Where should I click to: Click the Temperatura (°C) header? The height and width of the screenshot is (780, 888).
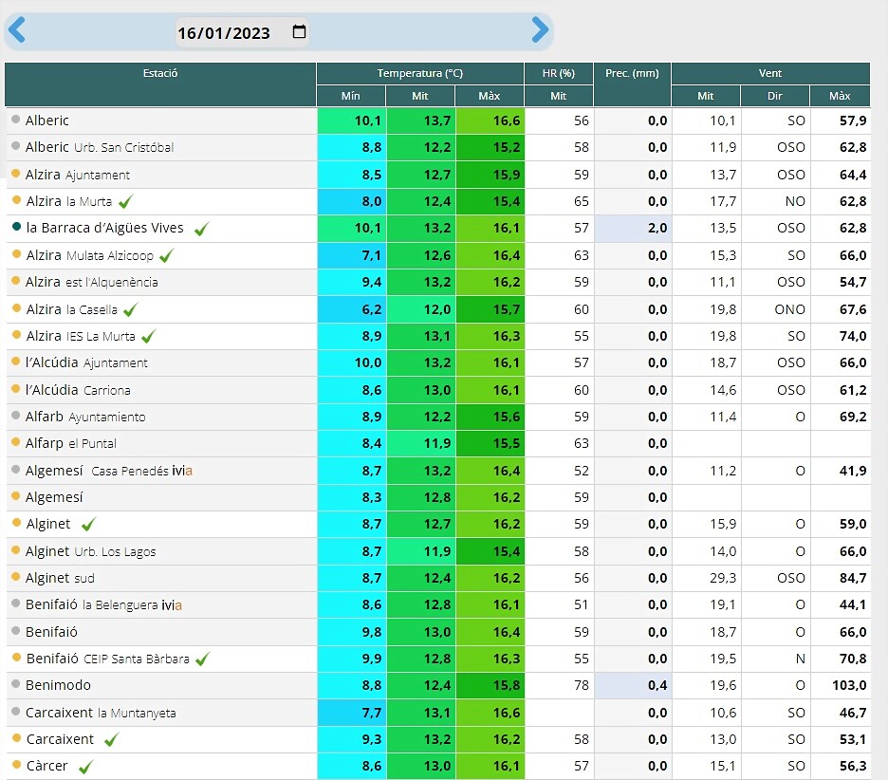(420, 73)
